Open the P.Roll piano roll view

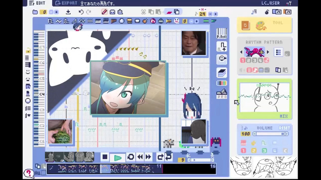click(x=222, y=33)
